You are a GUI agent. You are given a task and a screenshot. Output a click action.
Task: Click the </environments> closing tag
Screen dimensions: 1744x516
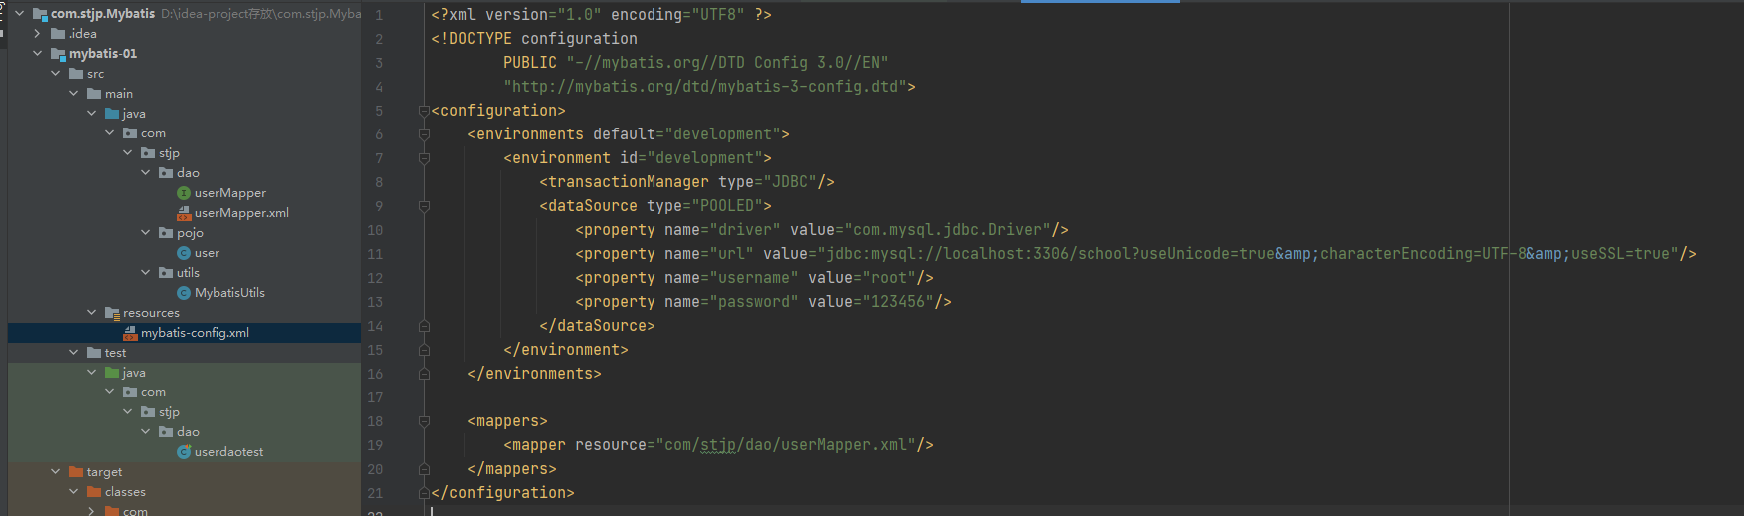(x=534, y=374)
